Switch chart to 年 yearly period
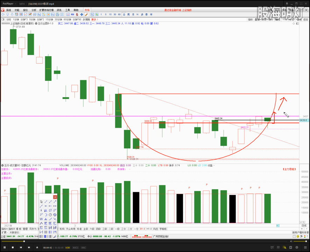The height and width of the screenshot is (252, 310). (x=151, y=14)
